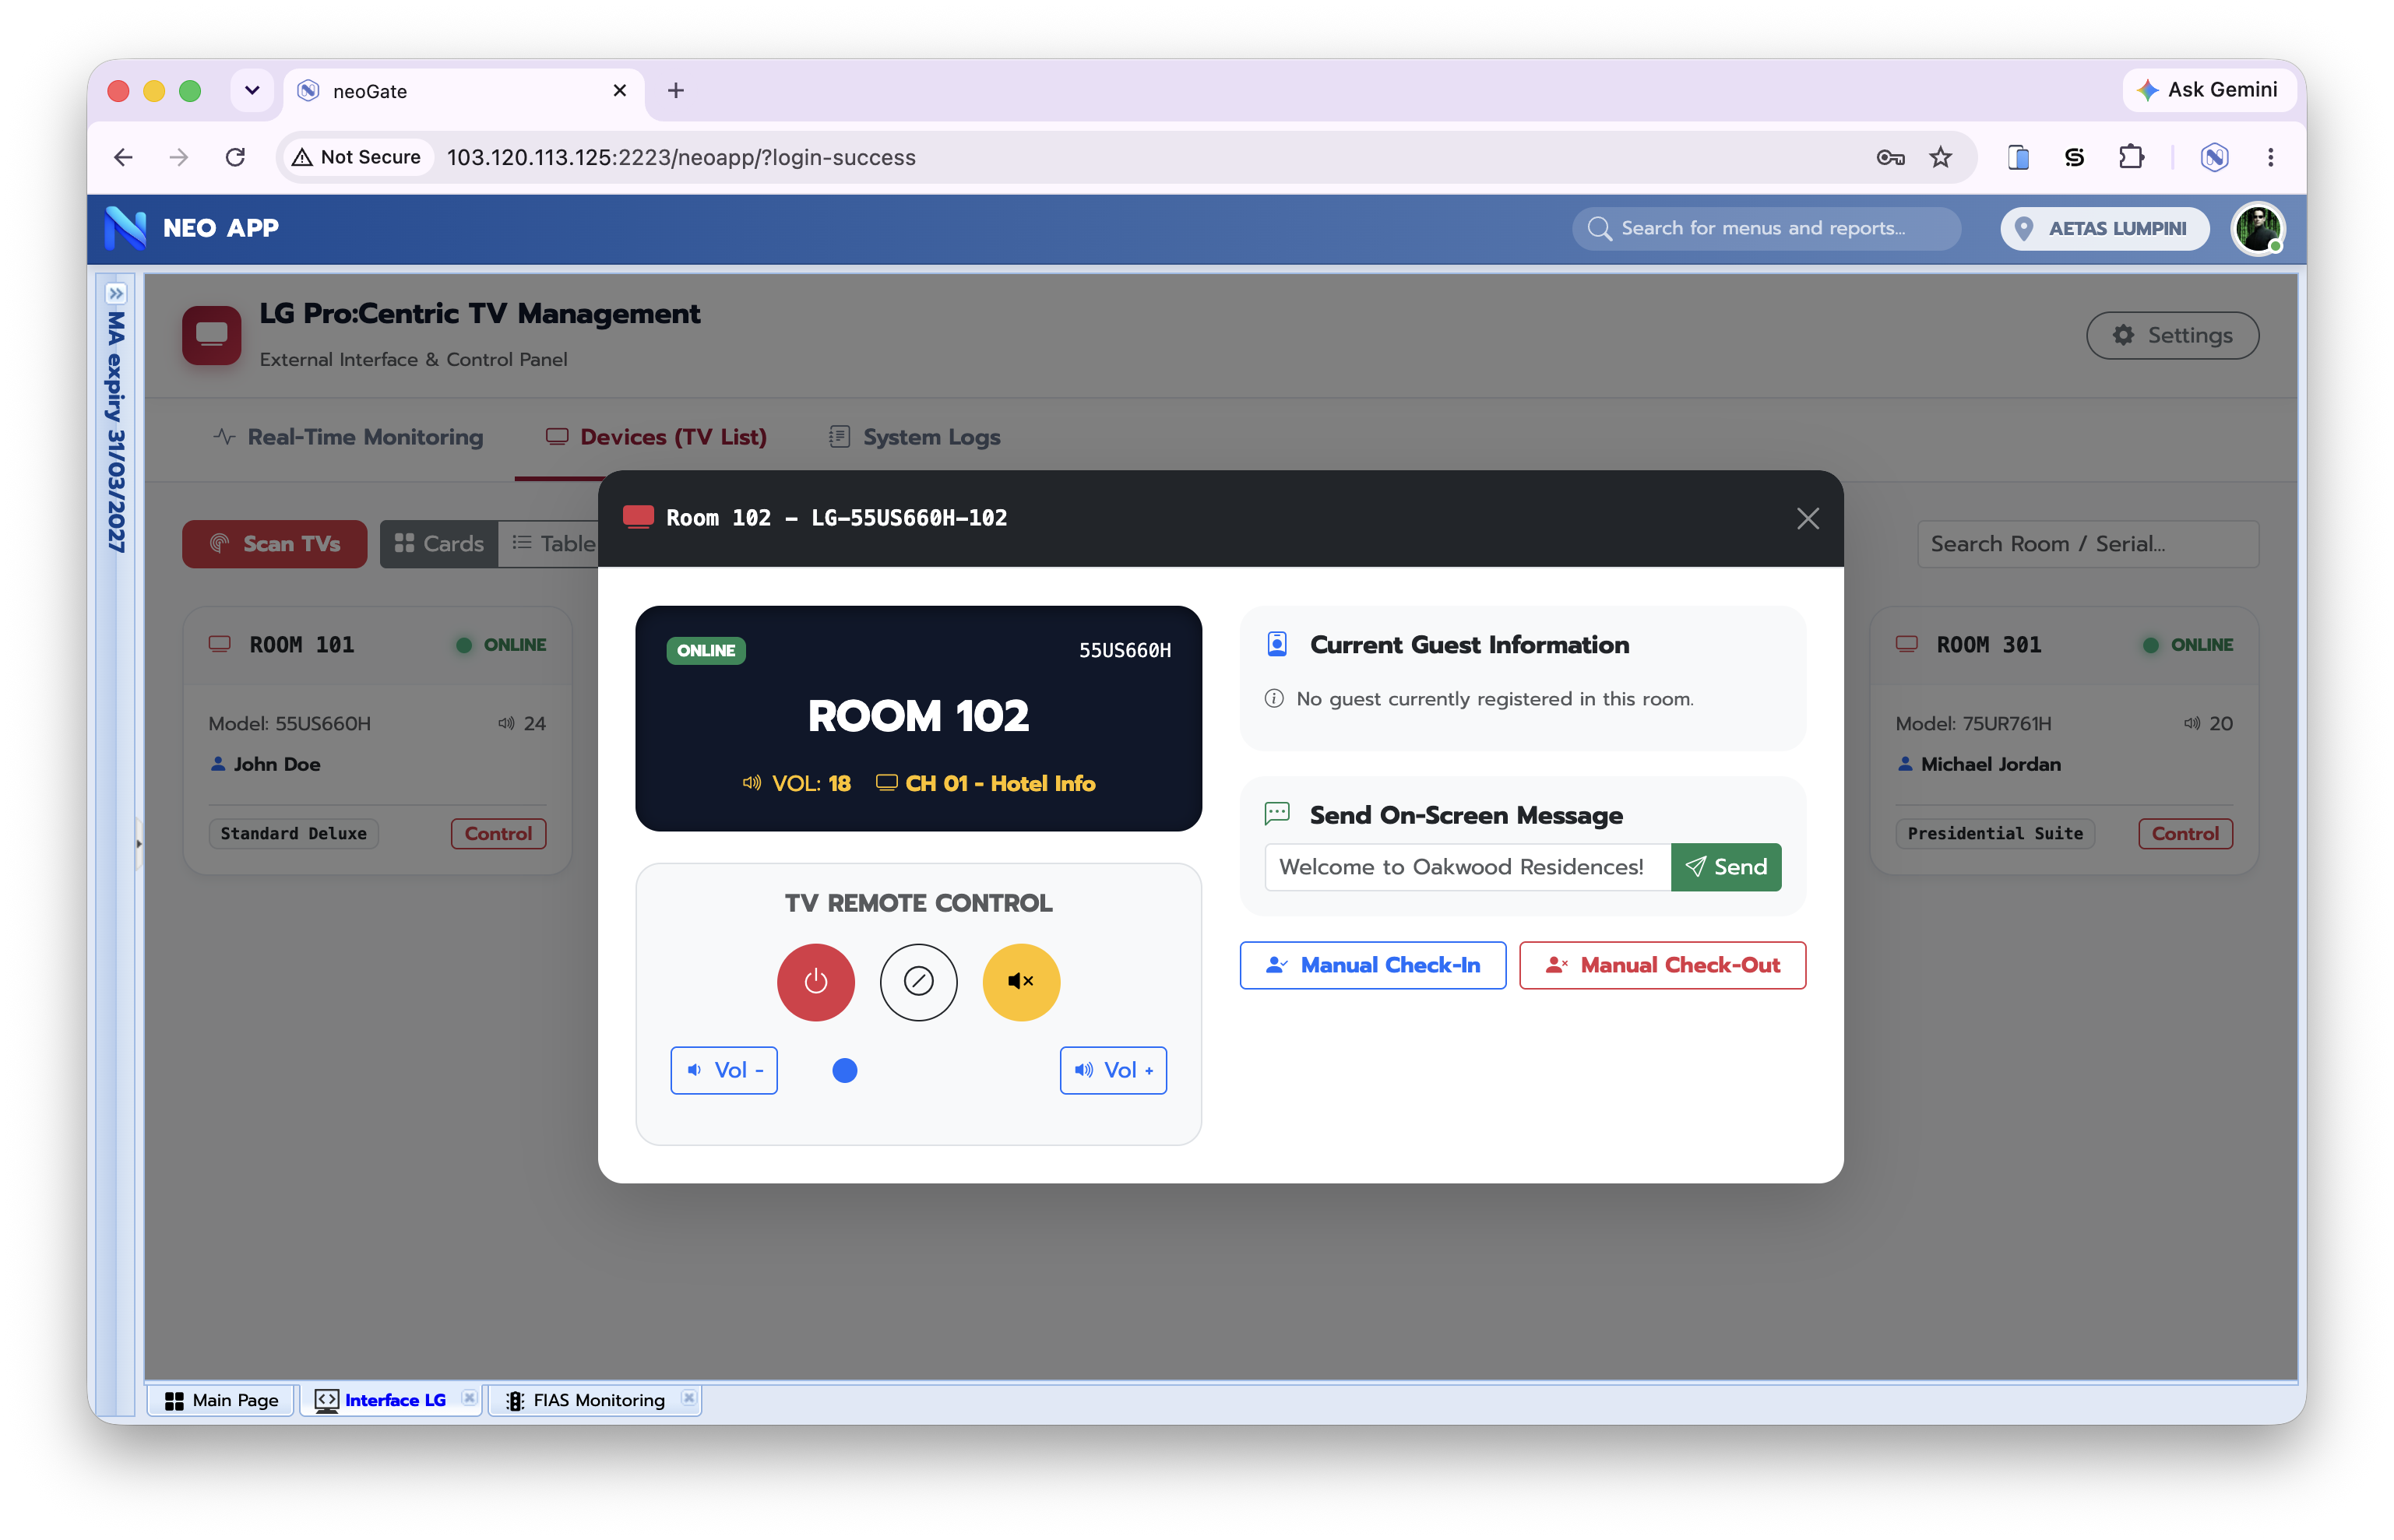The width and height of the screenshot is (2394, 1540).
Task: Close the neoGate browser tab
Action: point(620,90)
